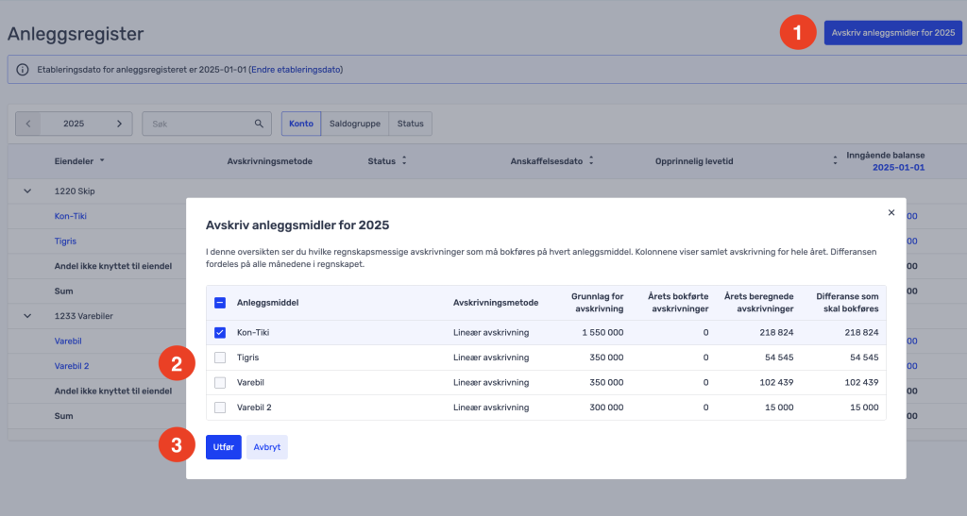Check the Tigris asset checkbox
The width and height of the screenshot is (967, 516).
(220, 358)
